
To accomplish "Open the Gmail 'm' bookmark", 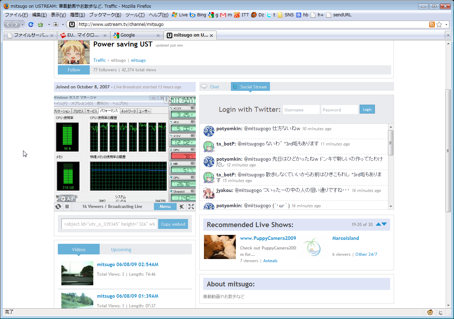I will coord(226,15).
